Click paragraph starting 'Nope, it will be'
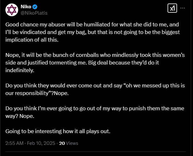 (95, 63)
